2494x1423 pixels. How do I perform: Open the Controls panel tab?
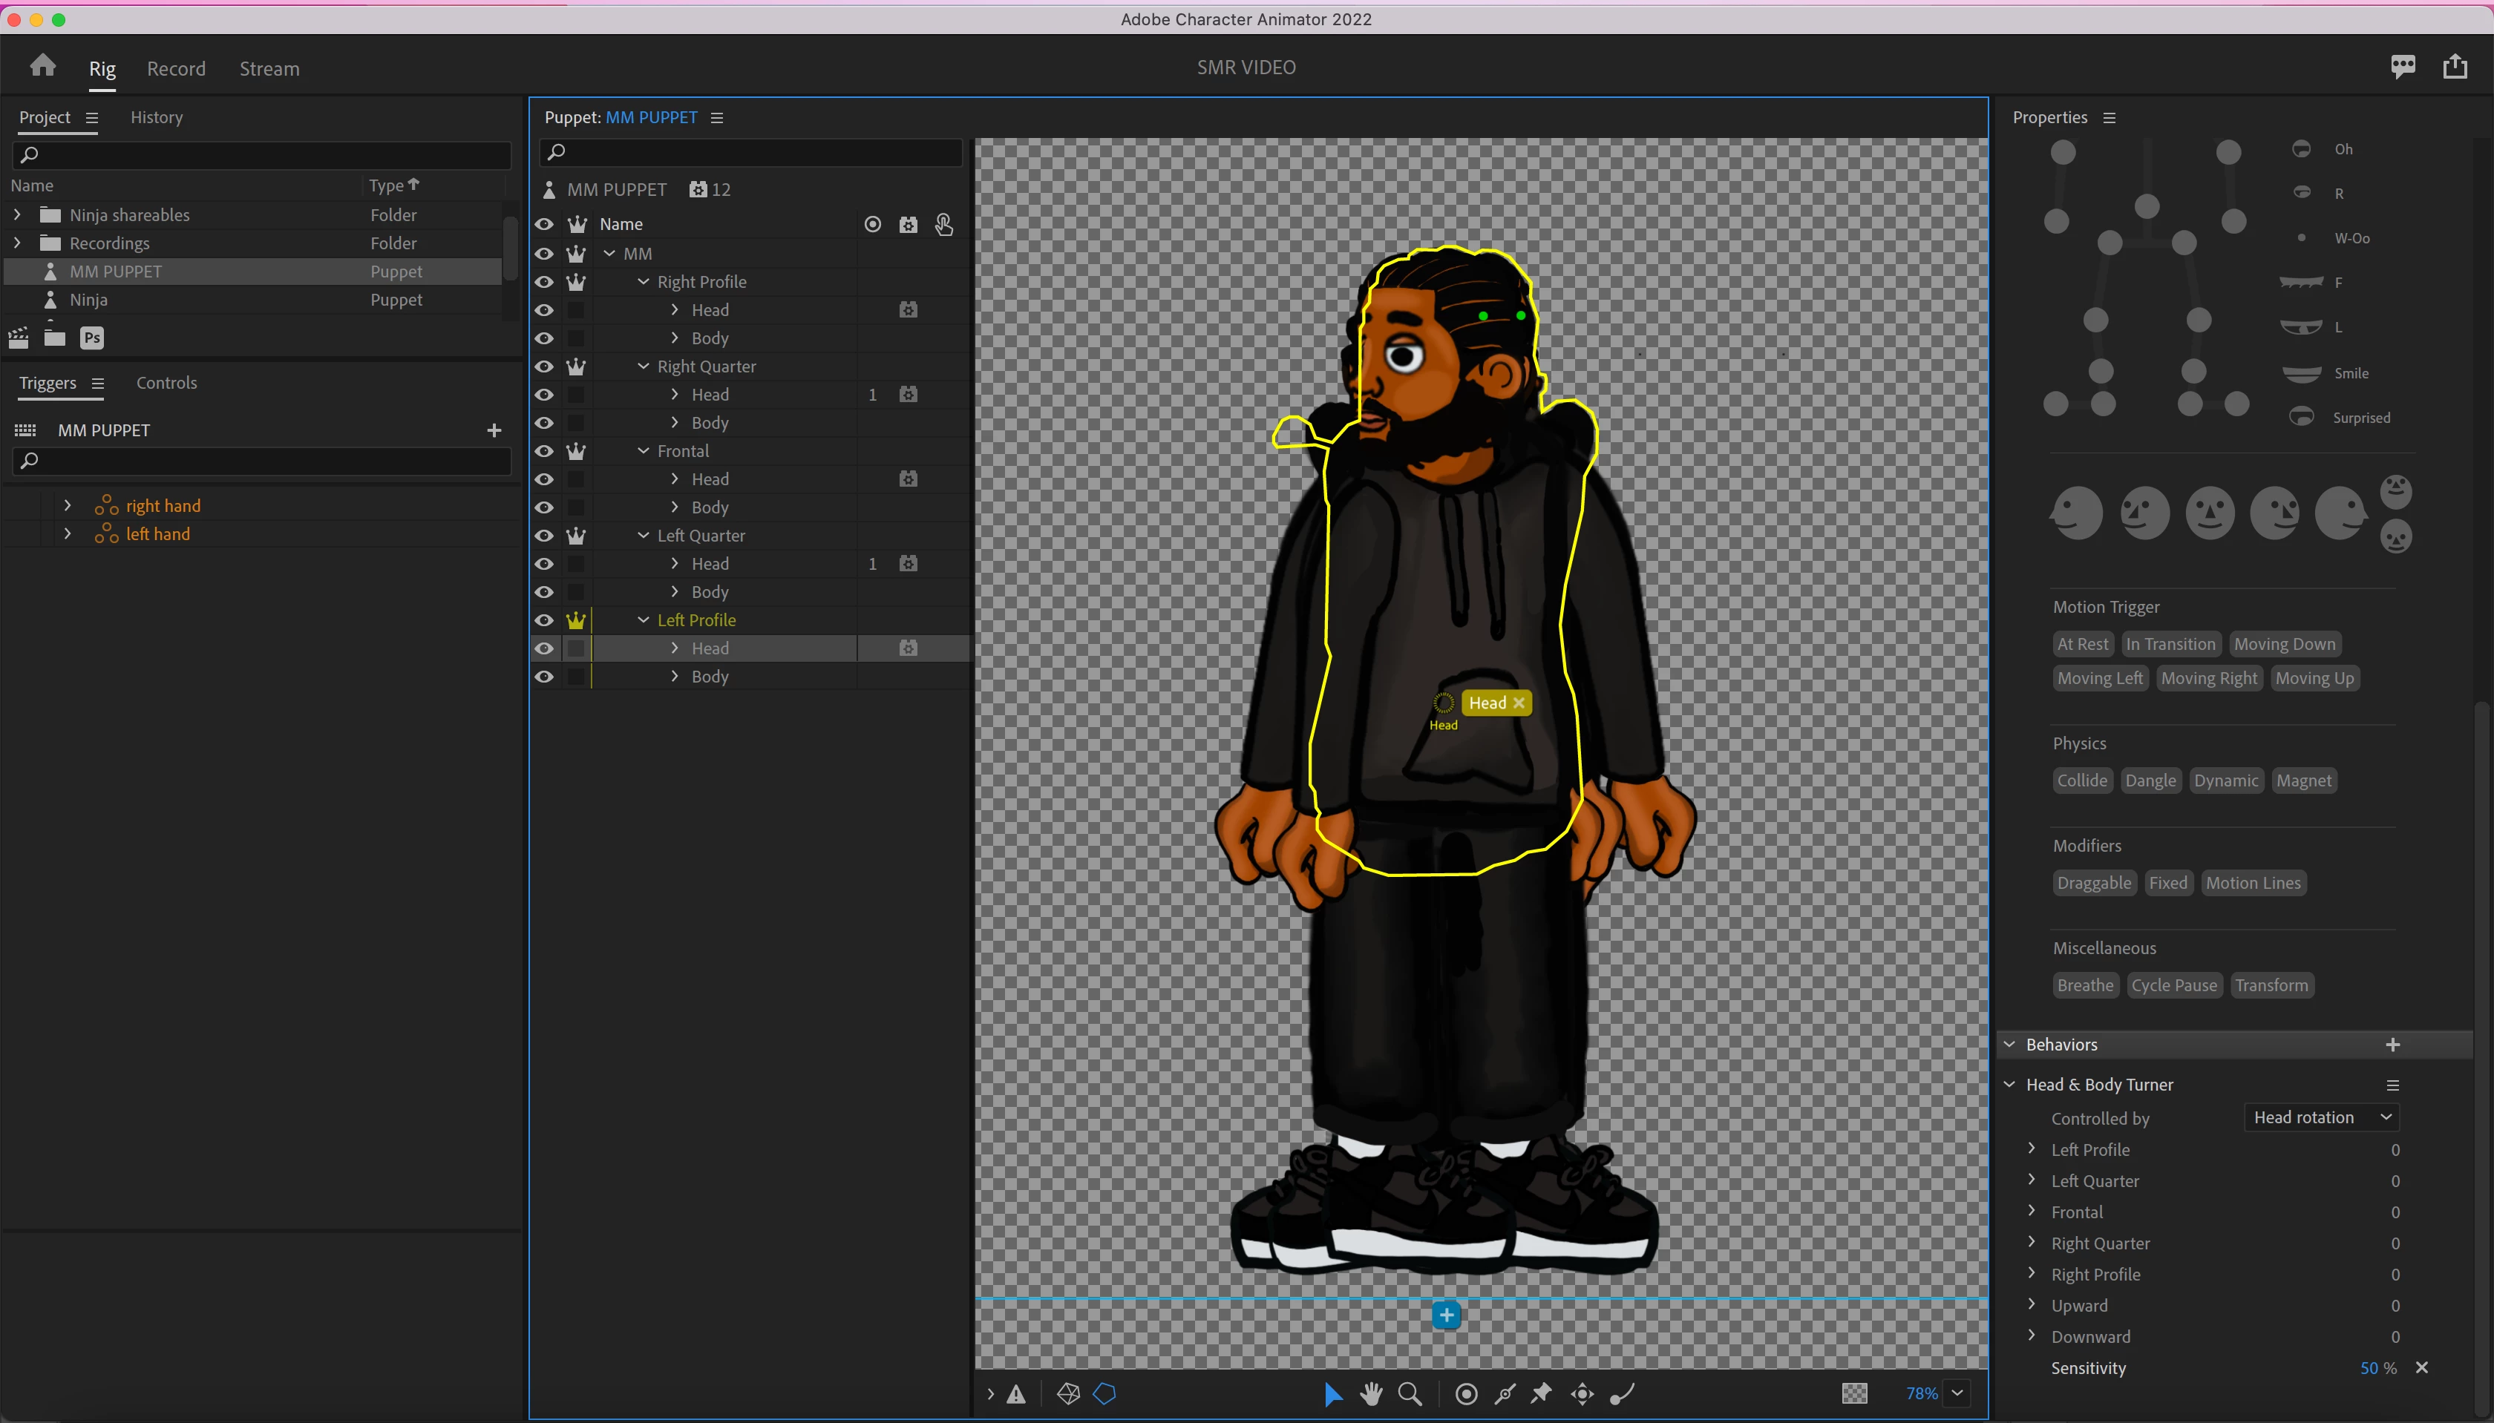coord(166,383)
